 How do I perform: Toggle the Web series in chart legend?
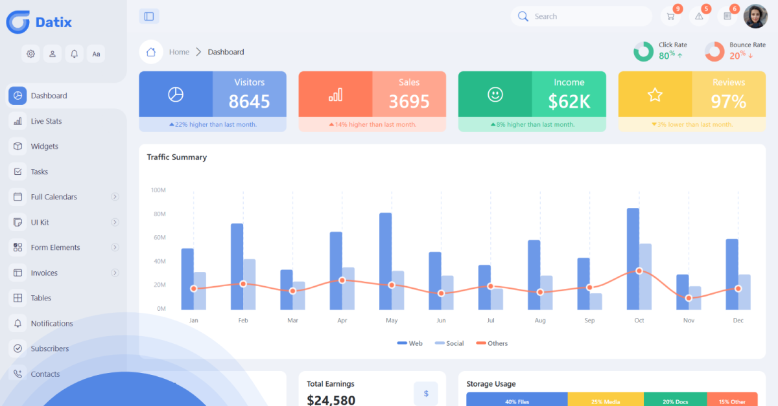(x=410, y=343)
